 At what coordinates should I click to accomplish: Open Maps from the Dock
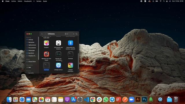[x=35, y=99]
